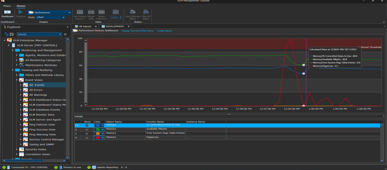Click the Security Views key icon
Viewport: 387px width, 170px height.
point(21,149)
